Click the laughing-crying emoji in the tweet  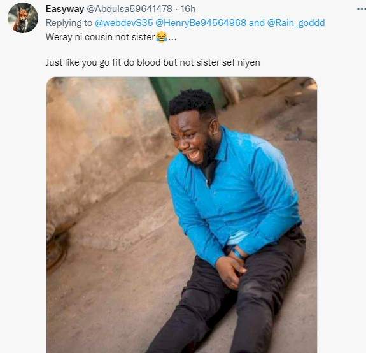click(x=162, y=37)
